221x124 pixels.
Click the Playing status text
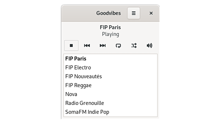tap(110, 34)
